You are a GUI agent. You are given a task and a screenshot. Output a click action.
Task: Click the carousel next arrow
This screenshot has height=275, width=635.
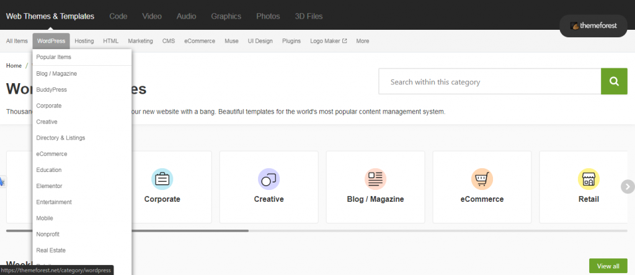point(628,187)
